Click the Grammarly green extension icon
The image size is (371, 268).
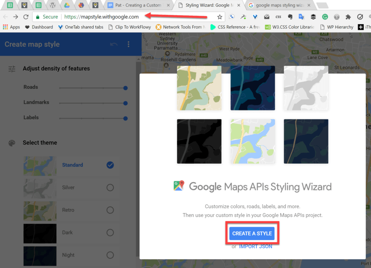pos(325,17)
